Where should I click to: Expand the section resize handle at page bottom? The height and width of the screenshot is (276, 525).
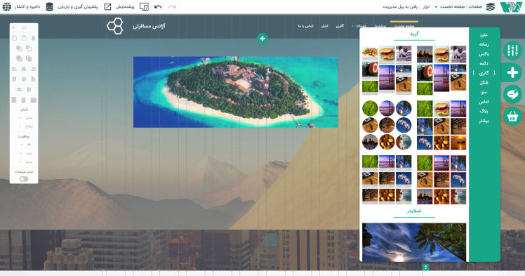pyautogui.click(x=425, y=268)
